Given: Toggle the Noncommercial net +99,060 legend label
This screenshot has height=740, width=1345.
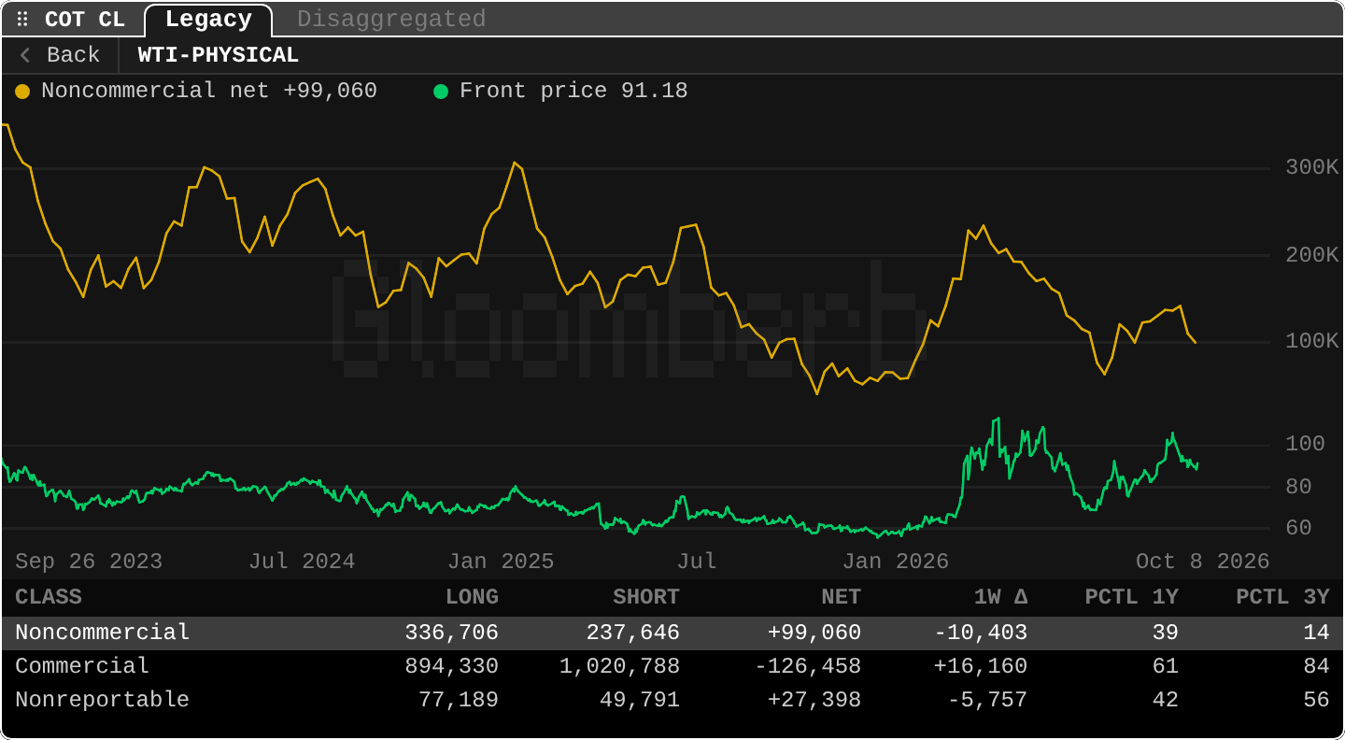Looking at the screenshot, I should click(209, 92).
